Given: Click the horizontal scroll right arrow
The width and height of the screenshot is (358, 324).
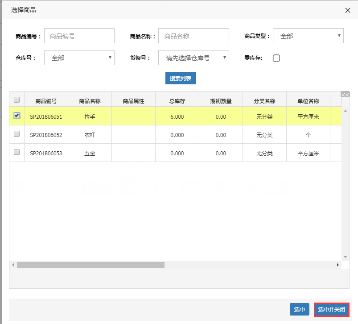Looking at the screenshot, I should tap(338, 265).
